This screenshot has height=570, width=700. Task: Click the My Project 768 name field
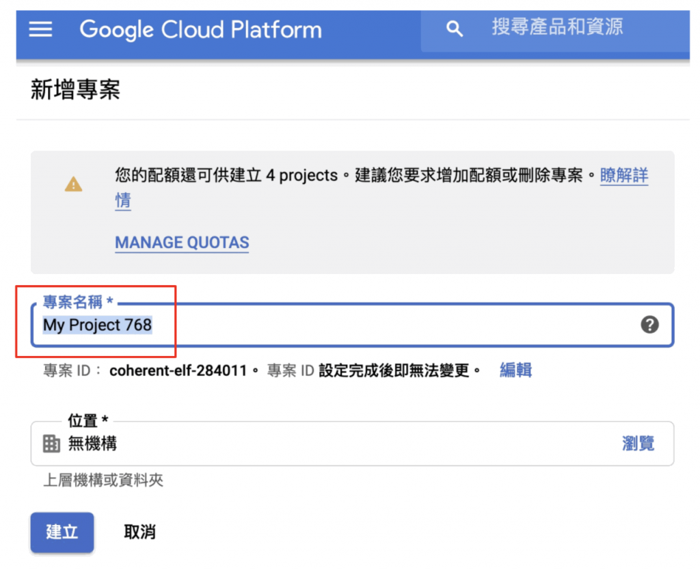click(352, 325)
